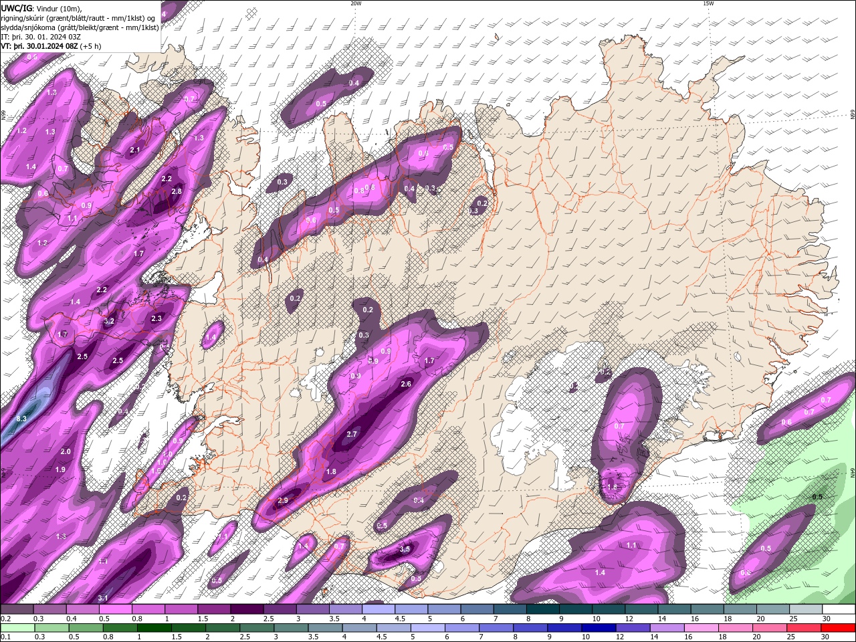Click the light pink 16–18 rain legend swatch

coord(702,628)
